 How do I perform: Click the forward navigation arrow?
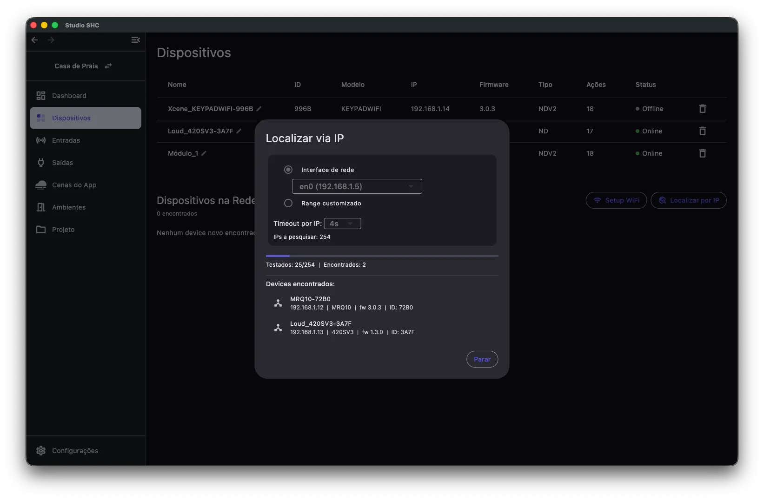tap(51, 40)
